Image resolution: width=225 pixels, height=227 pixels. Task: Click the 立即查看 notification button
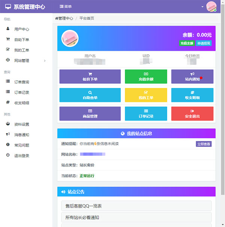(204, 144)
